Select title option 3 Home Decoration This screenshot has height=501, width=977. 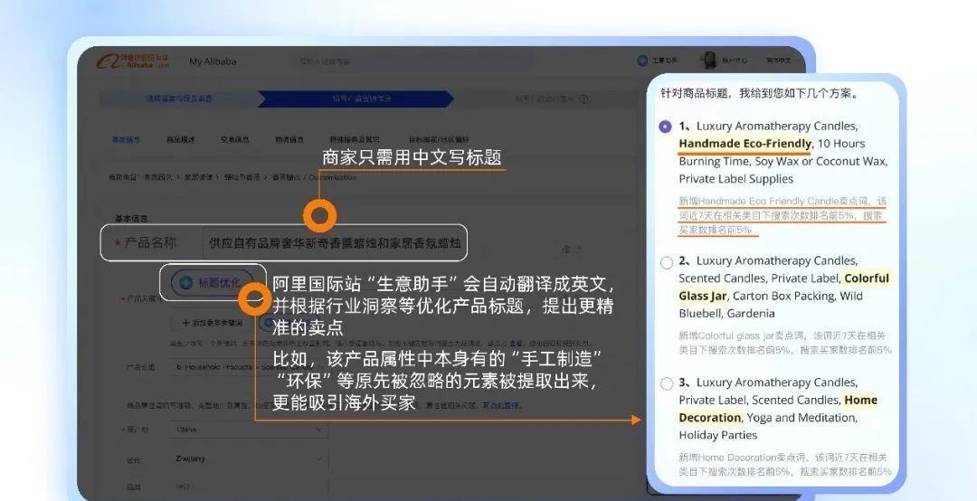(x=667, y=383)
